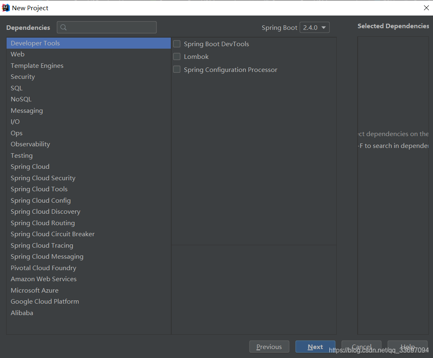Open the Spring Boot version dropdown

tap(315, 27)
